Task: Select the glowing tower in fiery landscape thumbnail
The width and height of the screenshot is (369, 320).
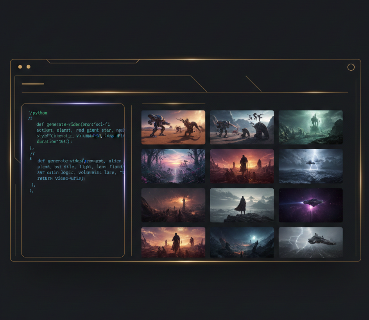Action: pos(173,205)
